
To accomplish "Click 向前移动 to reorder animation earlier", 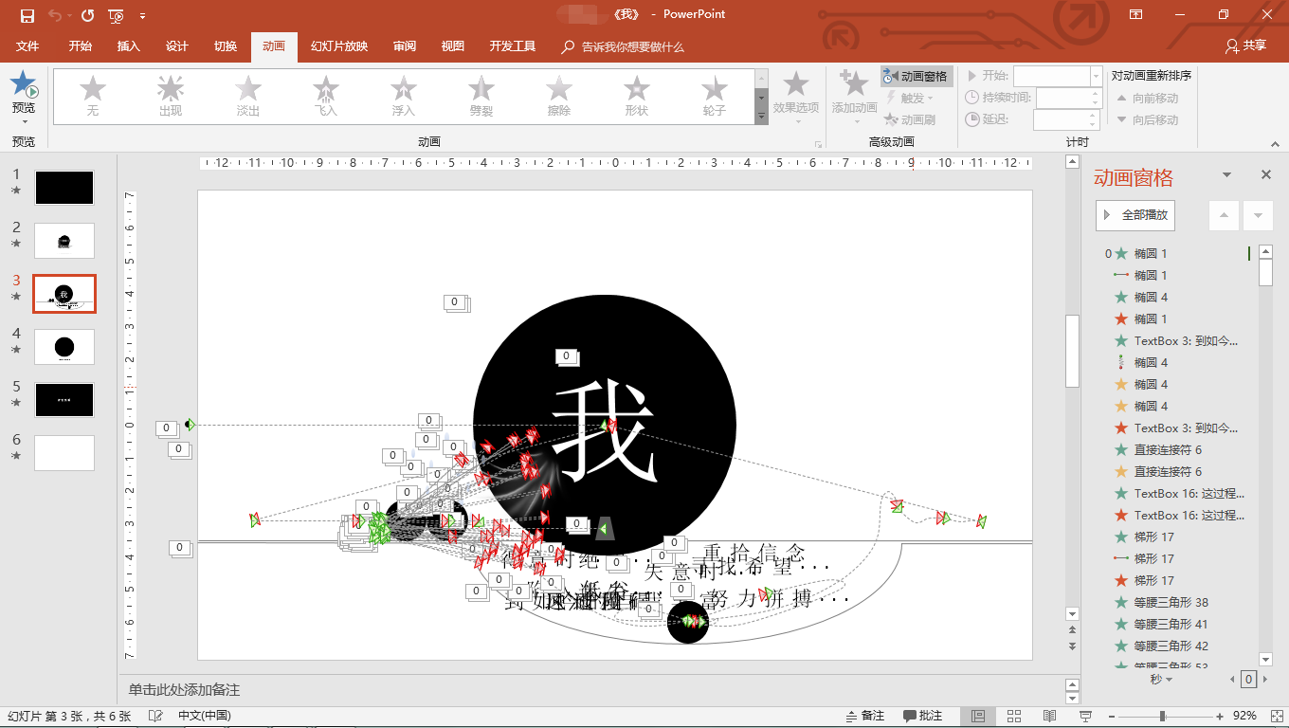I will coord(1147,98).
